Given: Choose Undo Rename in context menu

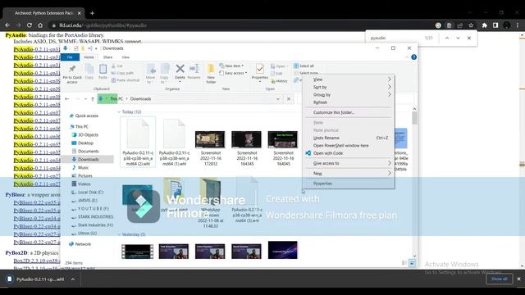Looking at the screenshot, I should pos(348,138).
